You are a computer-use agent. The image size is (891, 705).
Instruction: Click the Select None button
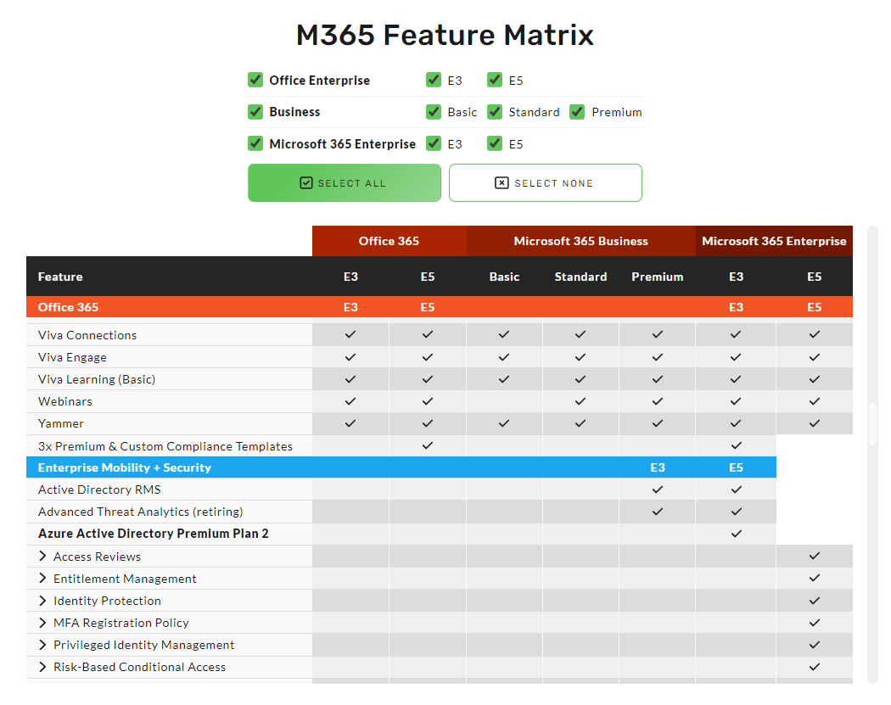point(545,183)
